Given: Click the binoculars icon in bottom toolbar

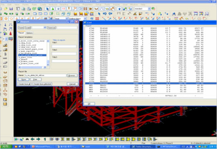Looking at the screenshot, I should (x=27, y=139).
